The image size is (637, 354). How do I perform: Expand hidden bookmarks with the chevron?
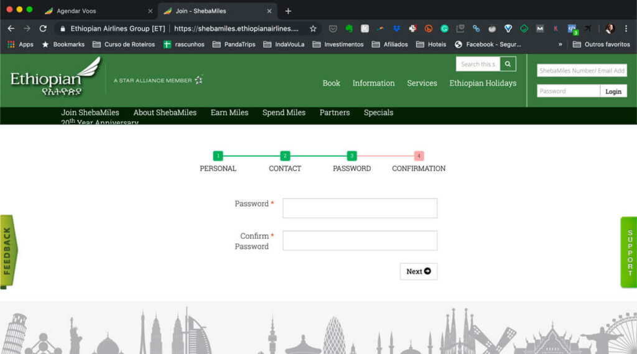pyautogui.click(x=560, y=45)
